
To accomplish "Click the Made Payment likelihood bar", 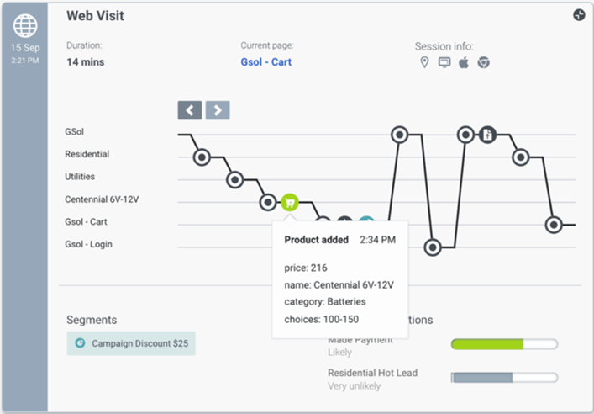I will pos(504,344).
